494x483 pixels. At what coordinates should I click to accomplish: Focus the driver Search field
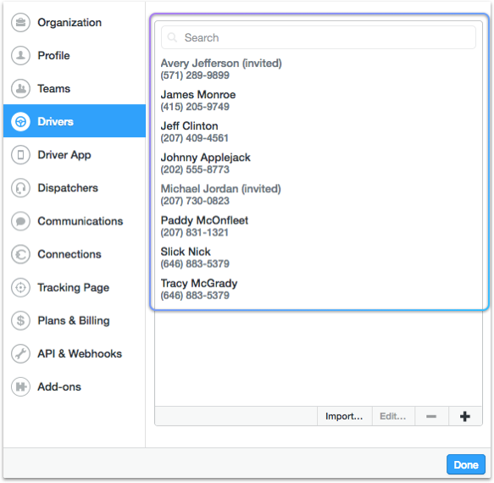point(319,37)
